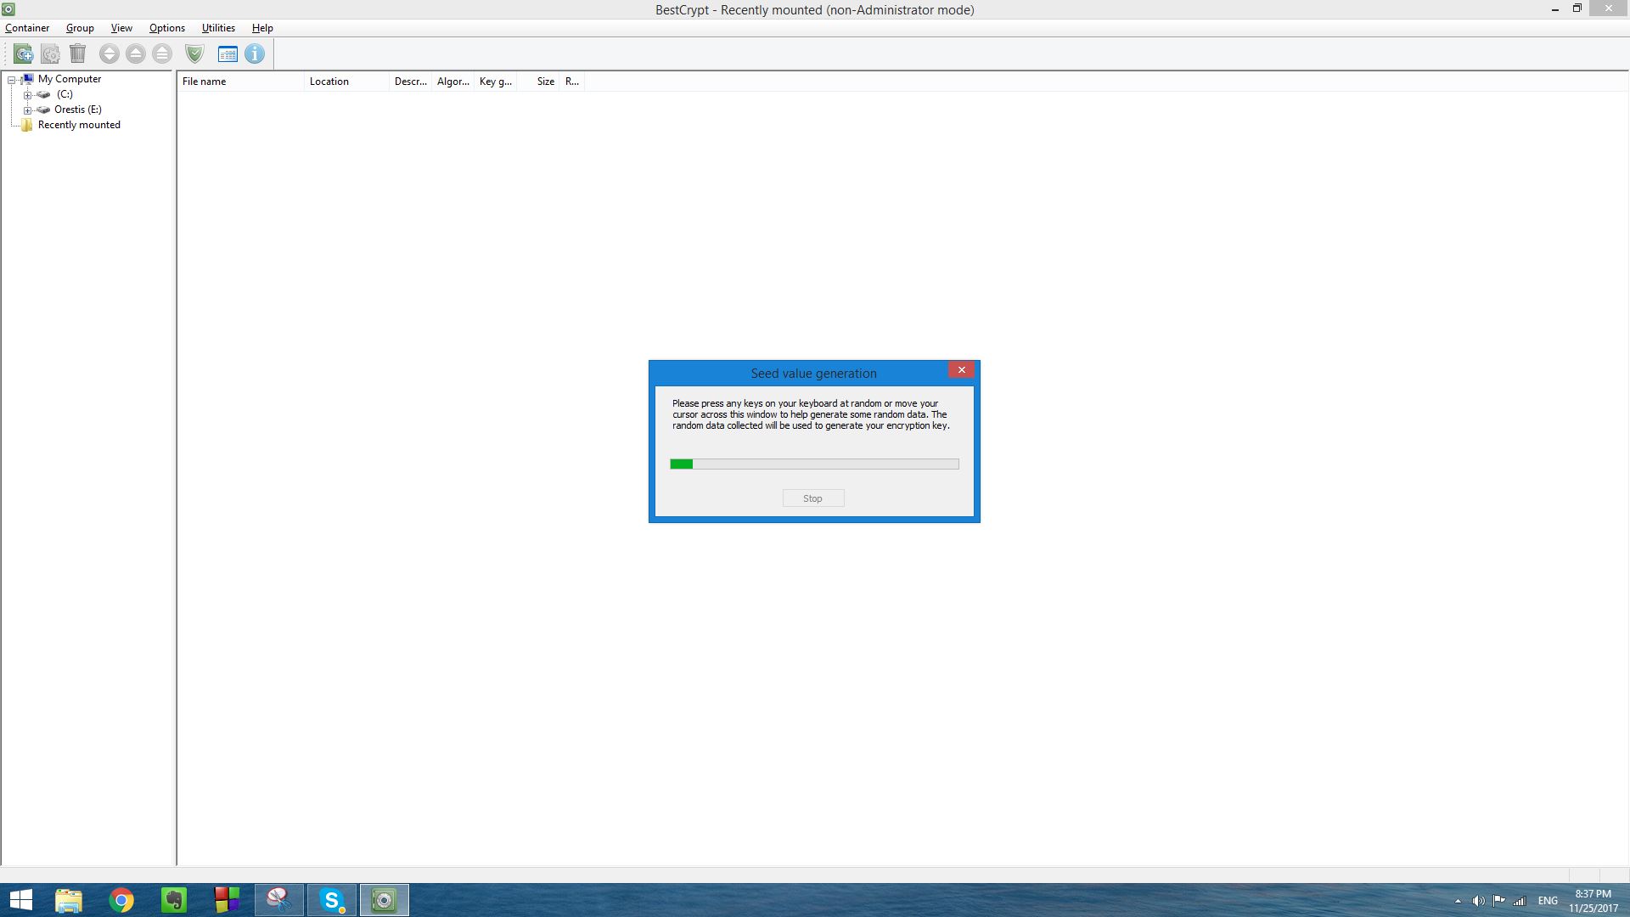Image resolution: width=1630 pixels, height=917 pixels.
Task: Click the Algor... column header
Action: point(453,82)
